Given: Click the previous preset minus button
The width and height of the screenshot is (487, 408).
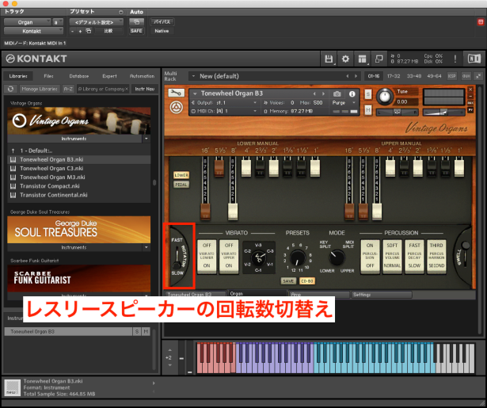Looking at the screenshot, I should (x=72, y=31).
